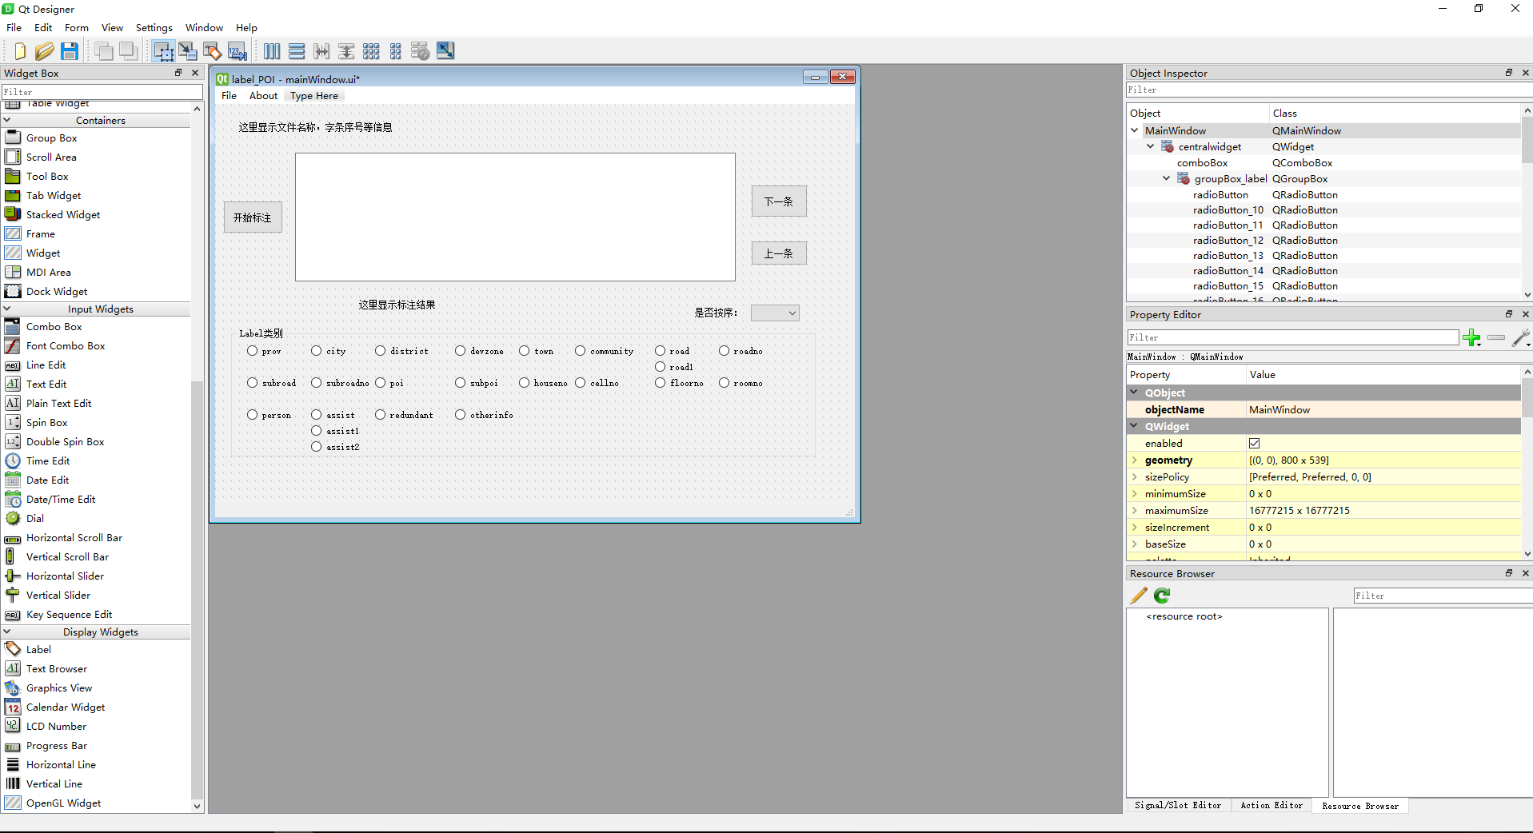Switch to Edit Signals/Slots mode icon

click(x=188, y=51)
